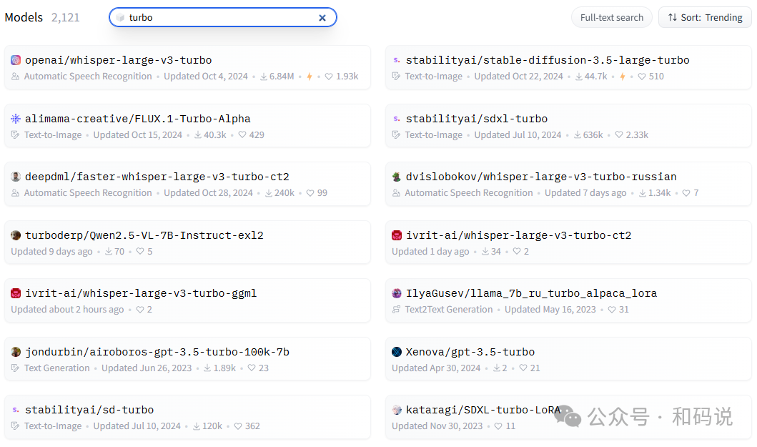Screen dimensions: 757x447
Task: Open ivrit-ai/whisper-large-v3-turbo-ggml model
Action: pyautogui.click(x=141, y=293)
